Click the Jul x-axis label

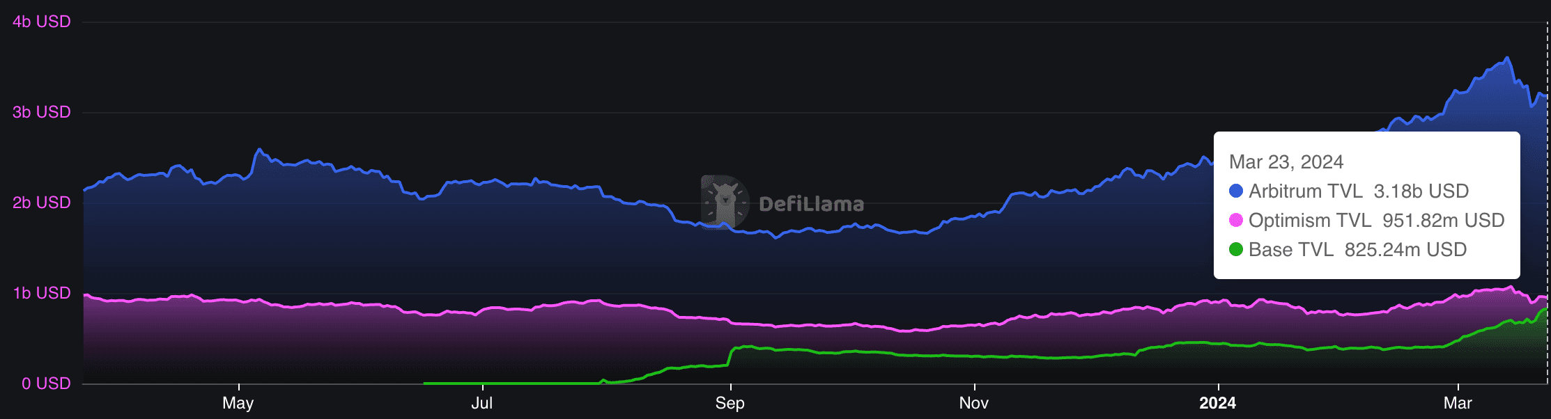(x=482, y=403)
